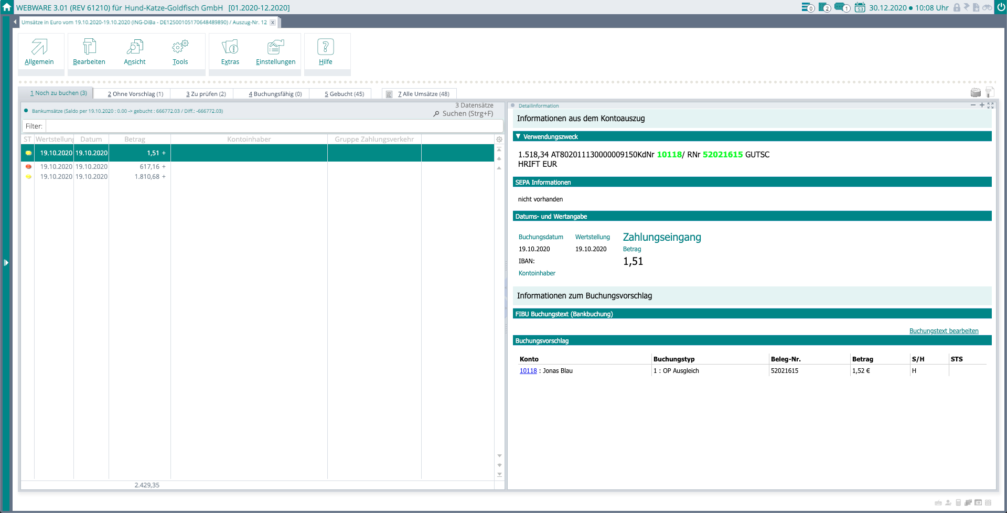The width and height of the screenshot is (1007, 513).
Task: Click the Filter input field
Action: 274,126
